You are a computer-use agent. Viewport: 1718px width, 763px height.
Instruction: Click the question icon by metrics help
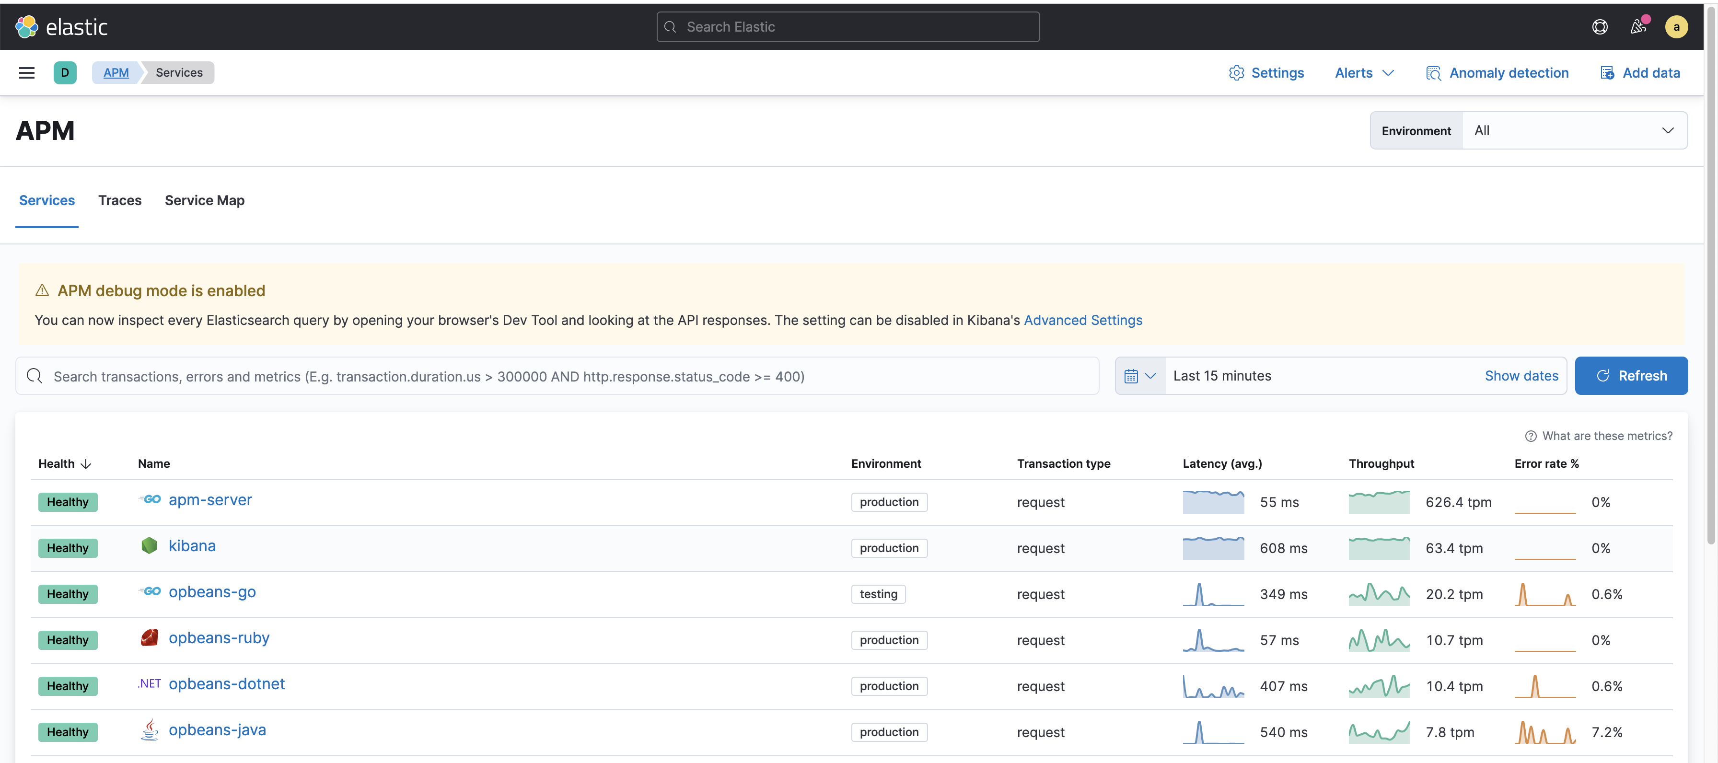[x=1531, y=436]
